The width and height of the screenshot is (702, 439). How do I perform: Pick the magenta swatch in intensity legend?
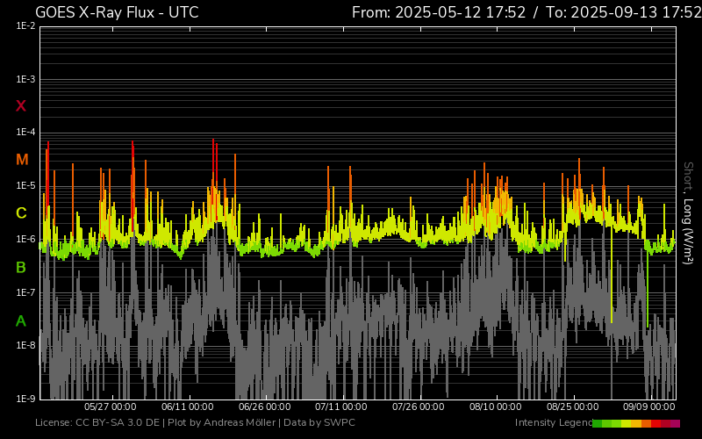click(x=676, y=423)
